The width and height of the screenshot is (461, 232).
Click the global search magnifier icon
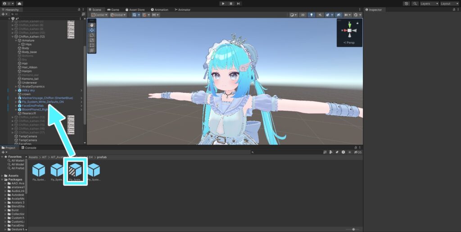[414, 4]
